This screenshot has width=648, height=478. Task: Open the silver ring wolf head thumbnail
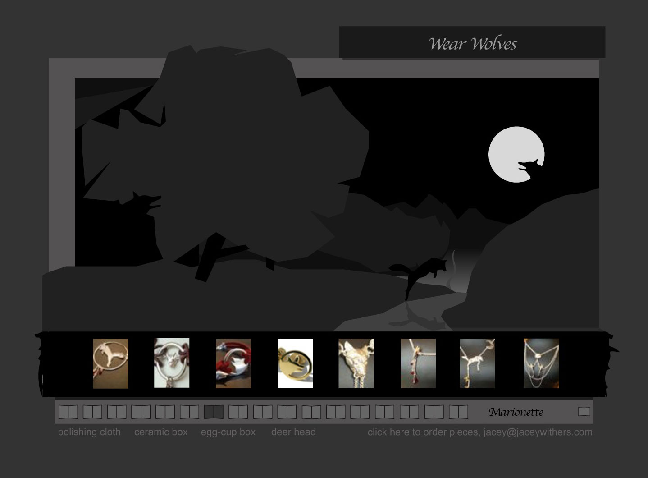point(172,363)
